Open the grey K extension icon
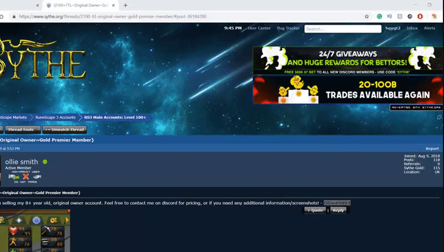 click(x=400, y=17)
